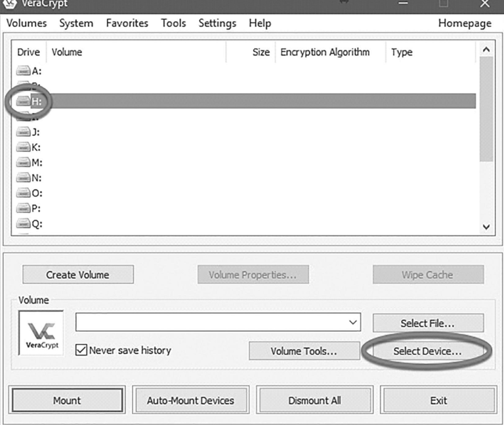Click the VeraCrypt logo in Volume group

click(41, 333)
